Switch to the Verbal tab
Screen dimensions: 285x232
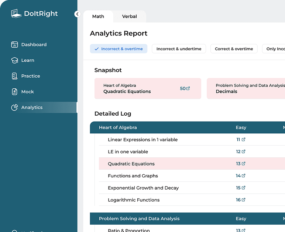tap(129, 17)
